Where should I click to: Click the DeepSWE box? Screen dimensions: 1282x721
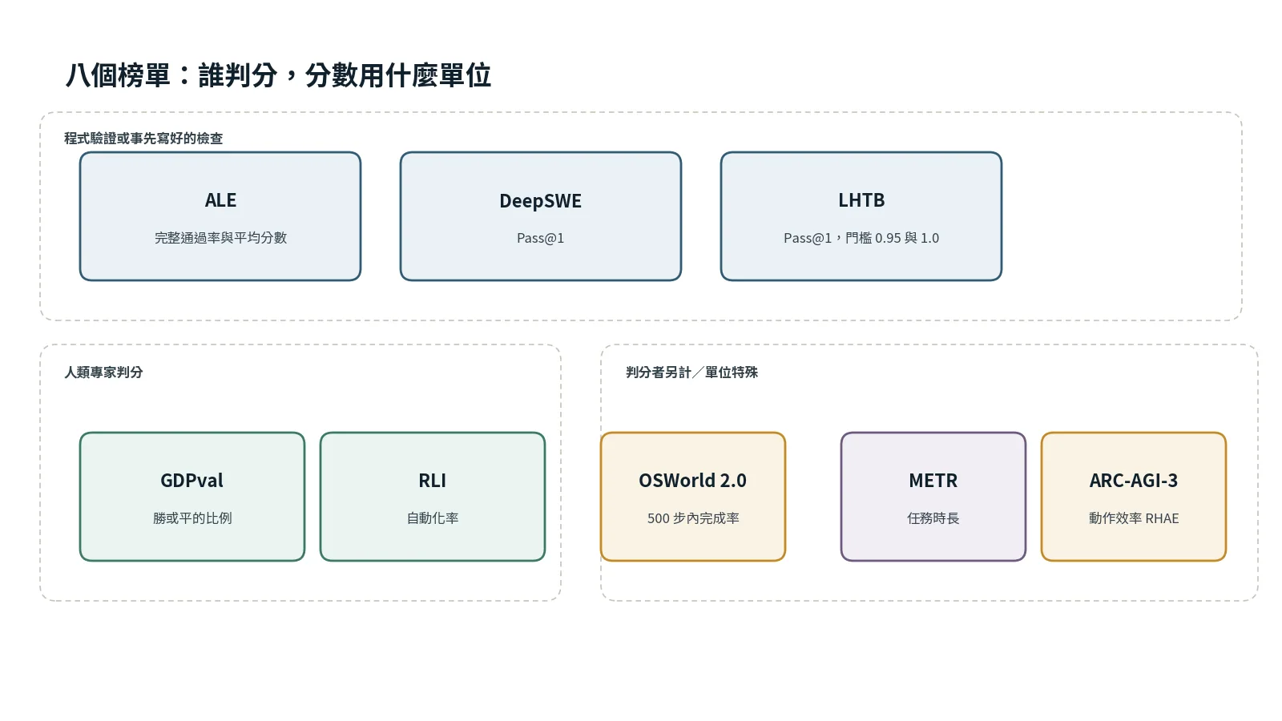click(x=541, y=216)
